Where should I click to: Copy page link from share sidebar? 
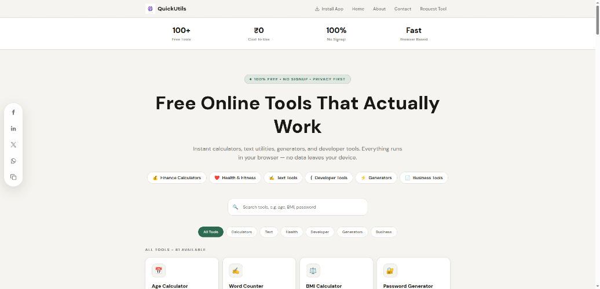(x=13, y=177)
